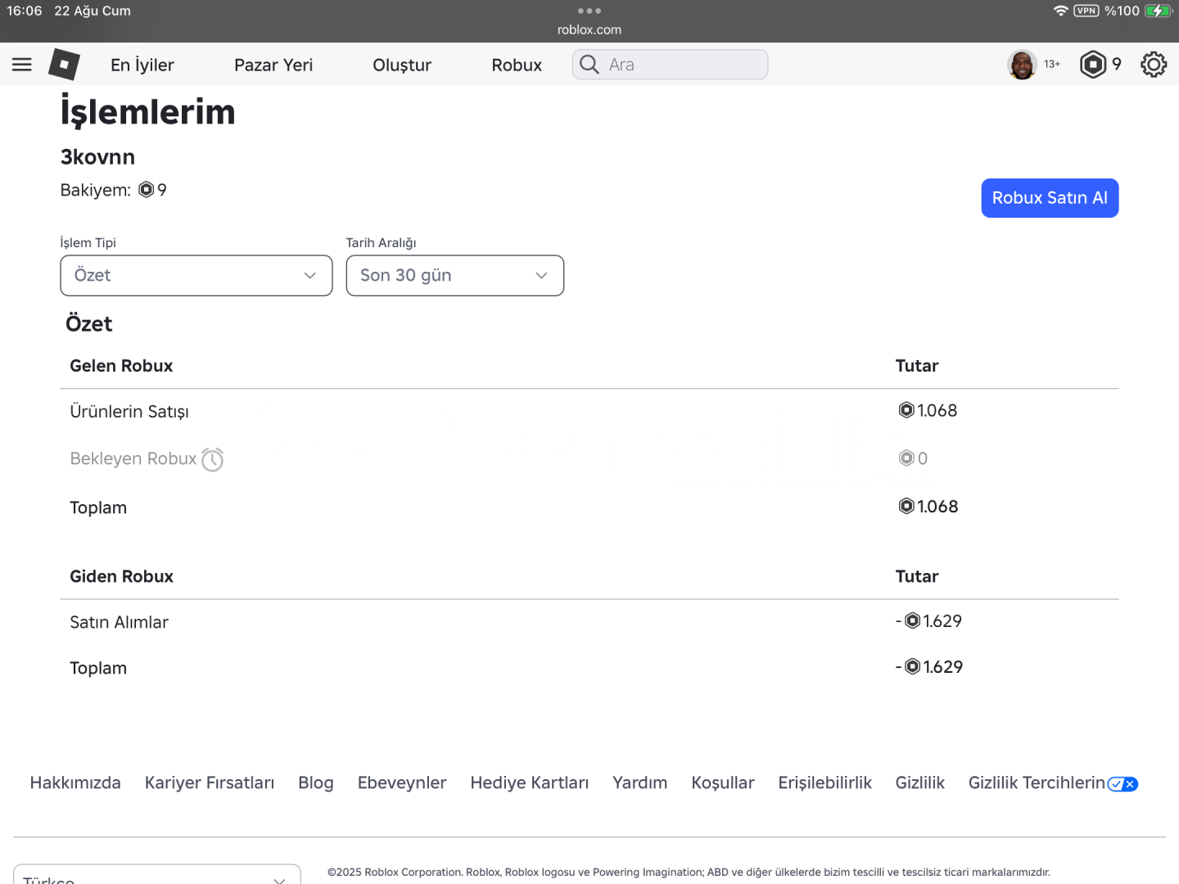Open the Hakkımızda footer link
Viewport: 1179px width, 884px height.
pyautogui.click(x=75, y=783)
